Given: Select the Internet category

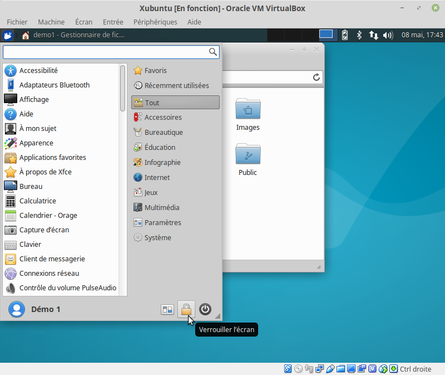Looking at the screenshot, I should click(157, 177).
